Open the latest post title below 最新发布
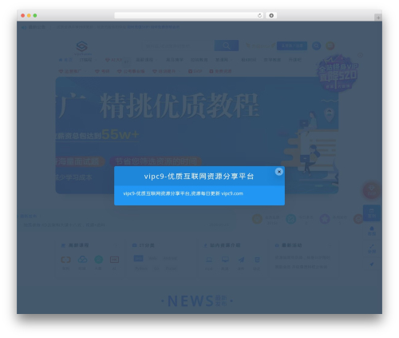Screen dimensions: 399x338 64,225
